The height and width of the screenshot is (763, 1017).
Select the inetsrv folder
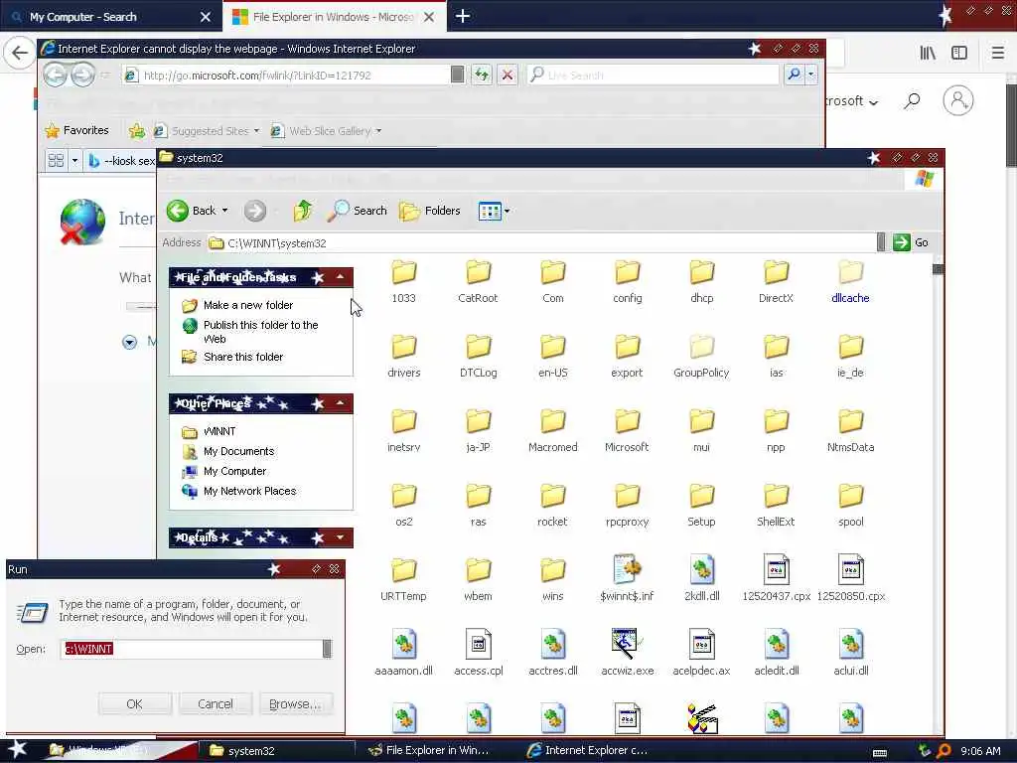tap(403, 431)
